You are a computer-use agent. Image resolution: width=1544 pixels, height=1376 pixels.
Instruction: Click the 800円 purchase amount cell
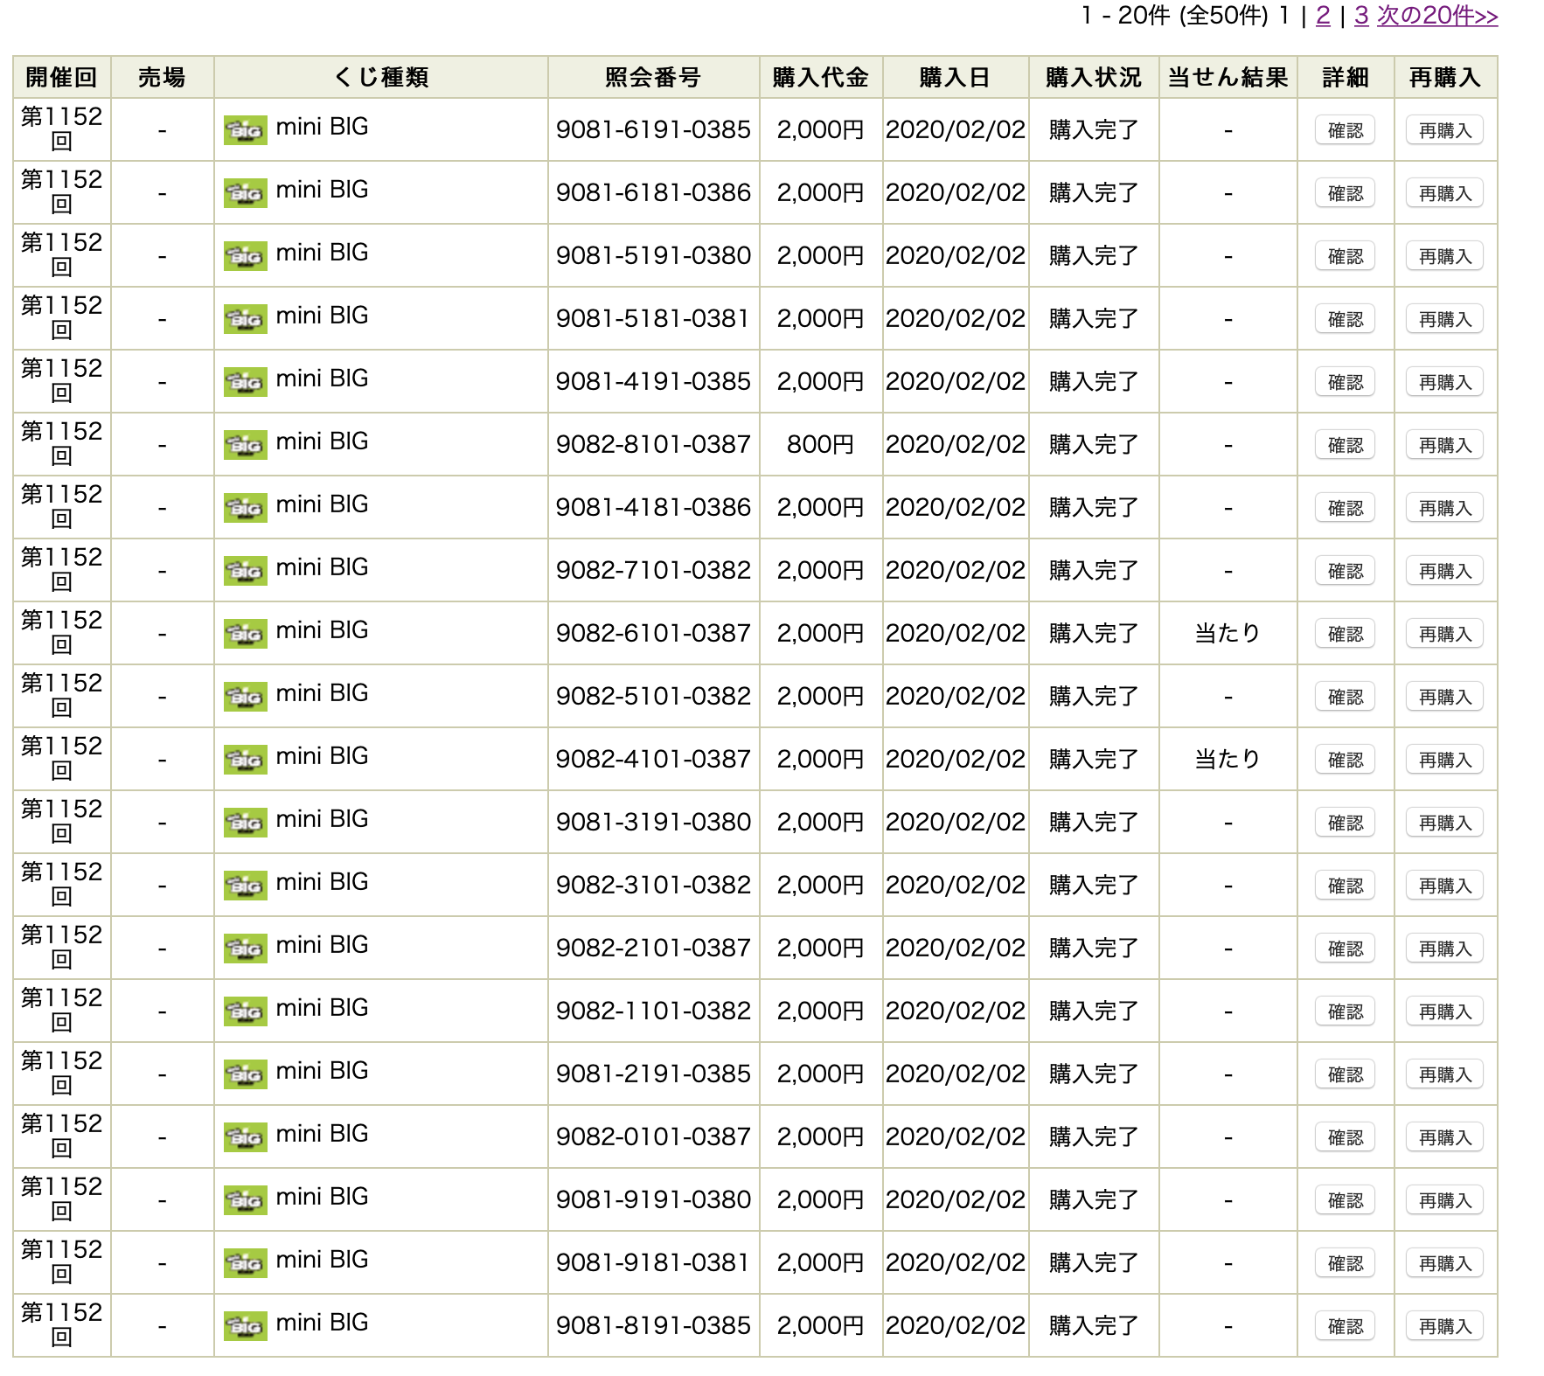point(820,444)
